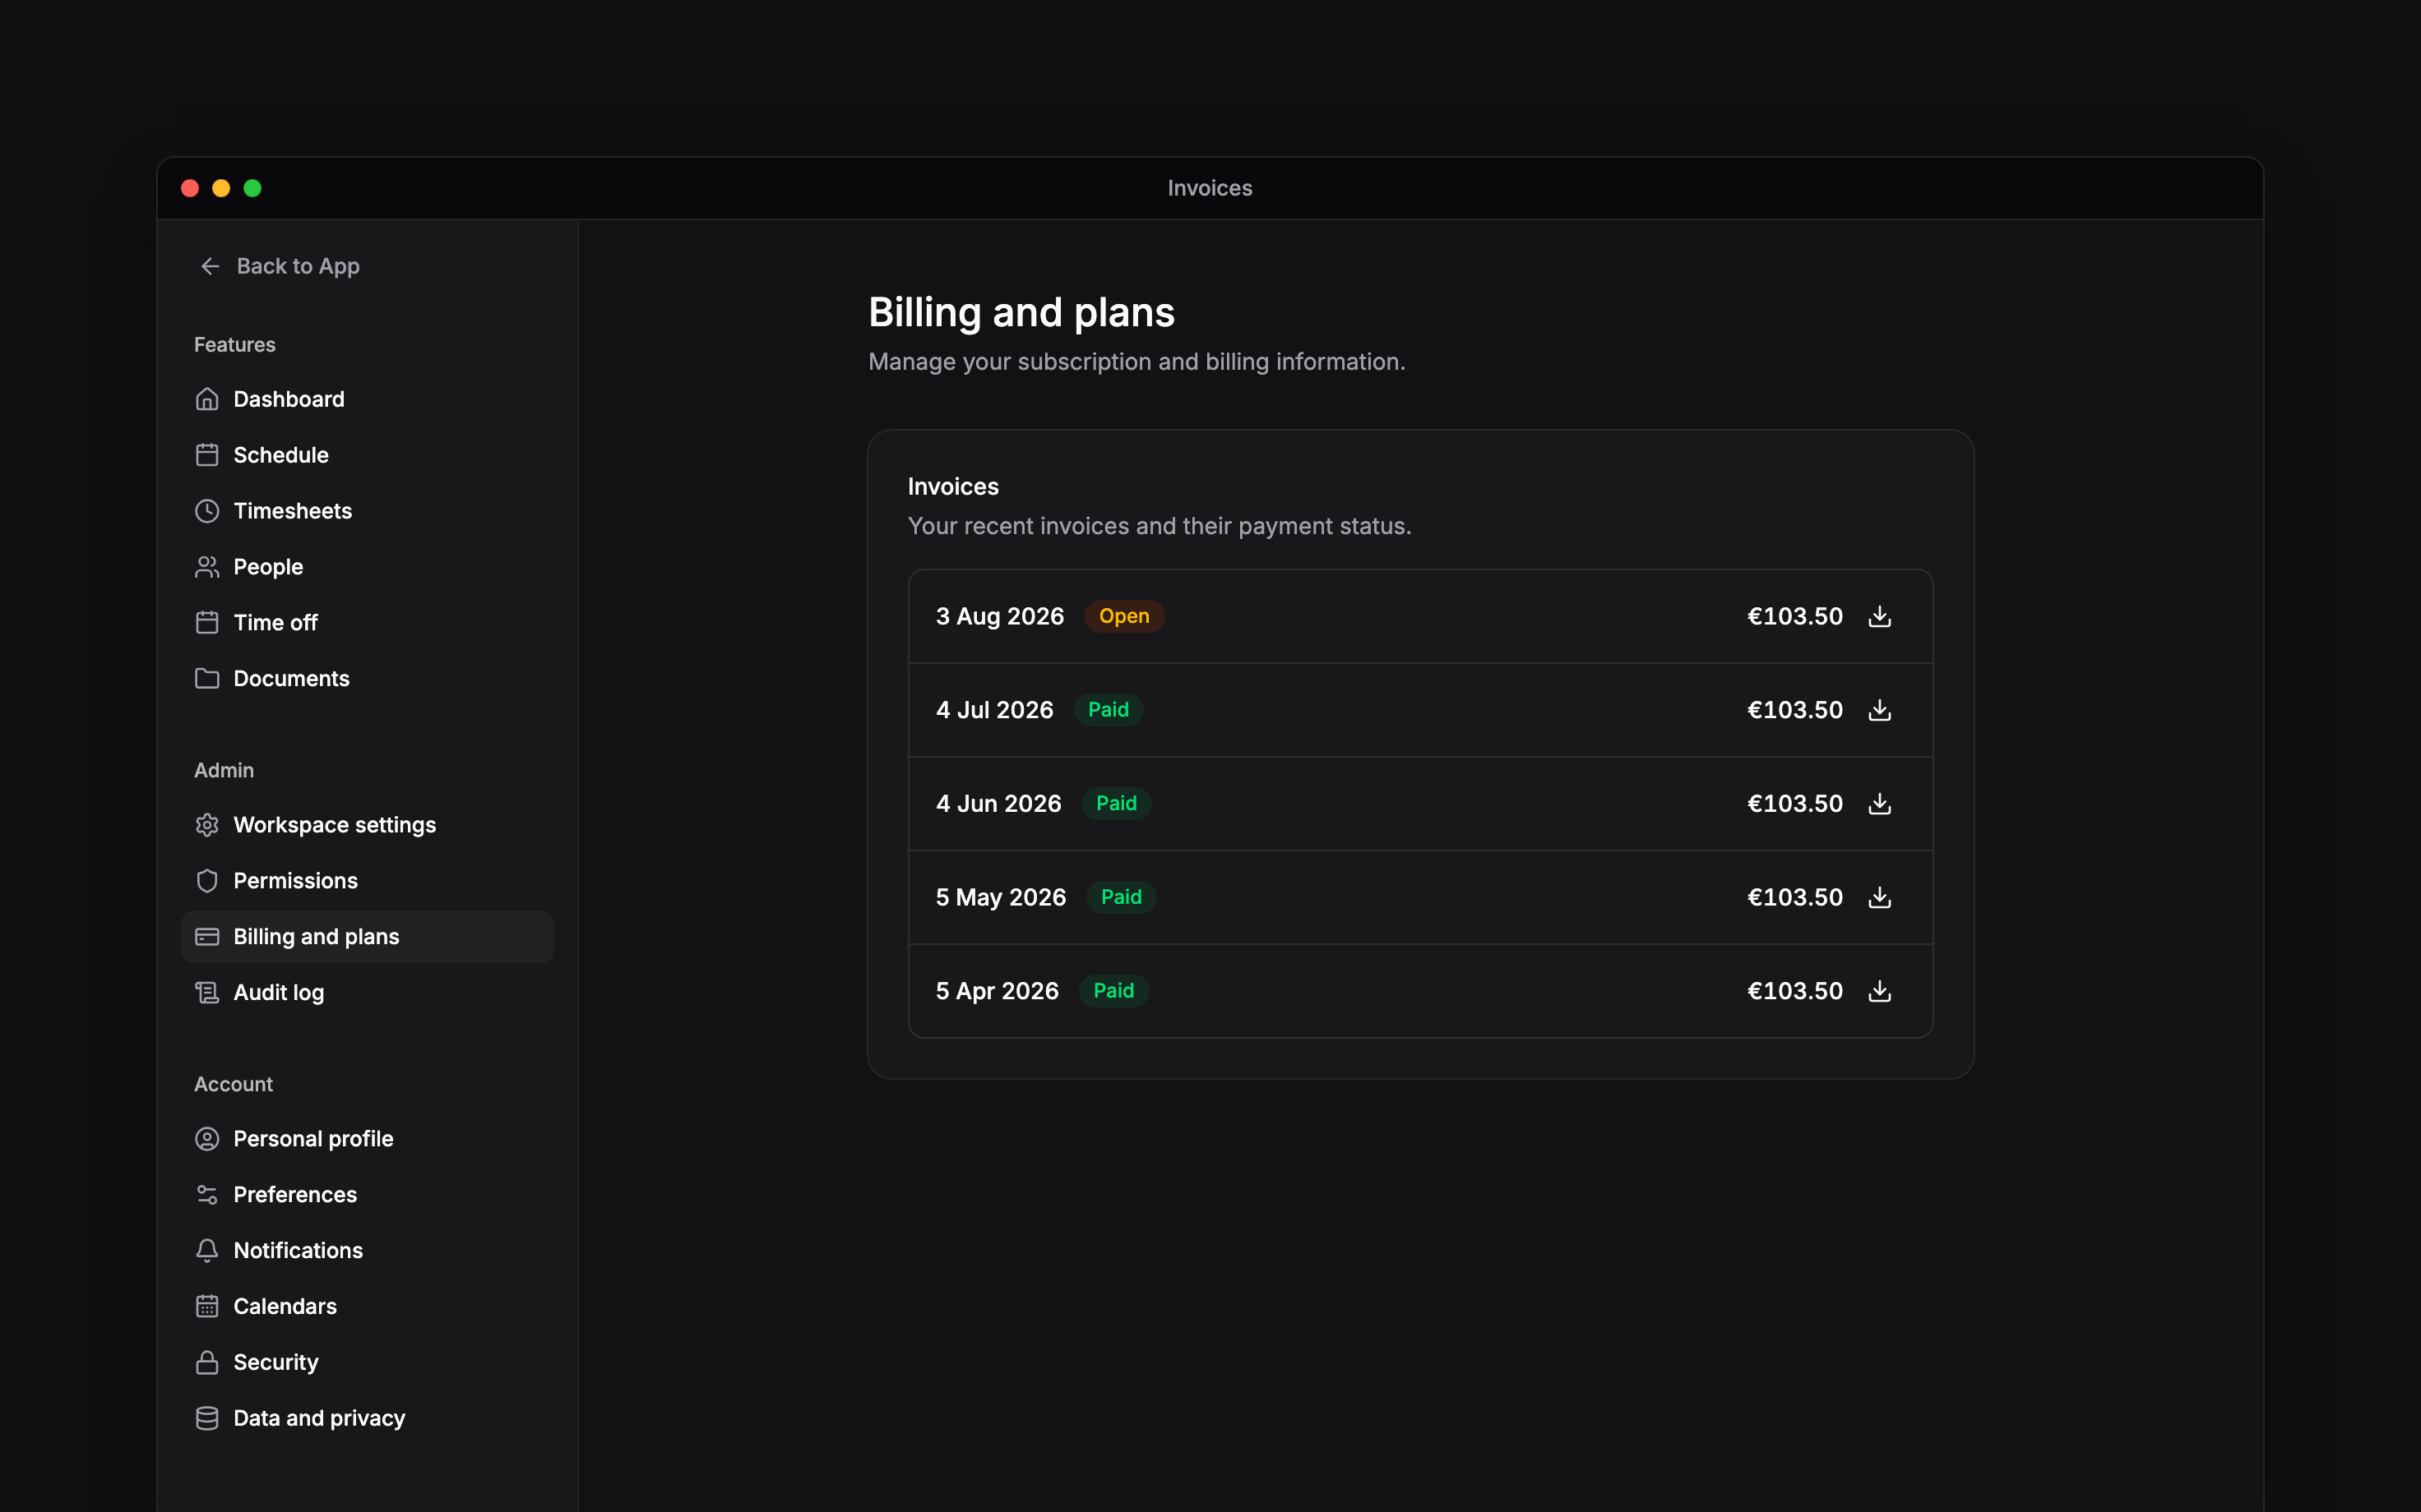Viewport: 2421px width, 1512px height.
Task: Click the Timesheets clock icon
Action: [207, 511]
